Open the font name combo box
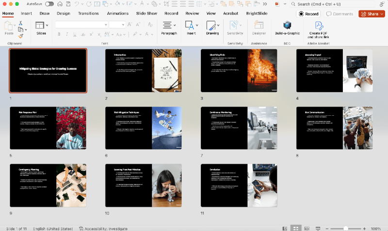The height and width of the screenshot is (231, 388). tap(81, 25)
